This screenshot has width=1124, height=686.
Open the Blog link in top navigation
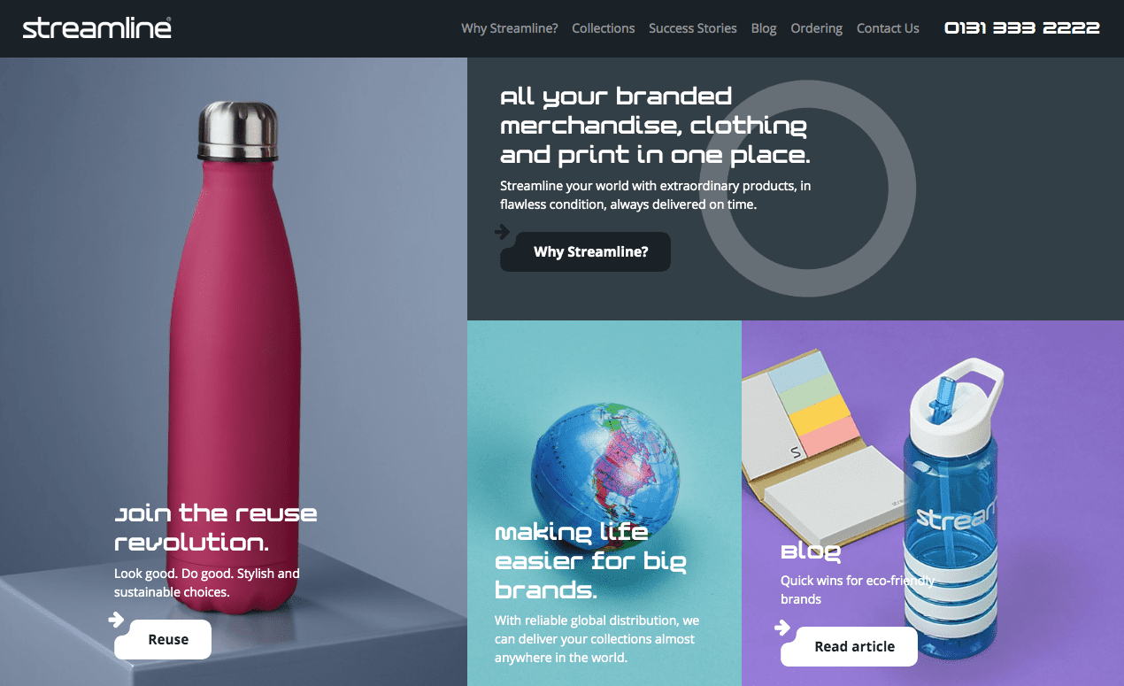click(764, 28)
